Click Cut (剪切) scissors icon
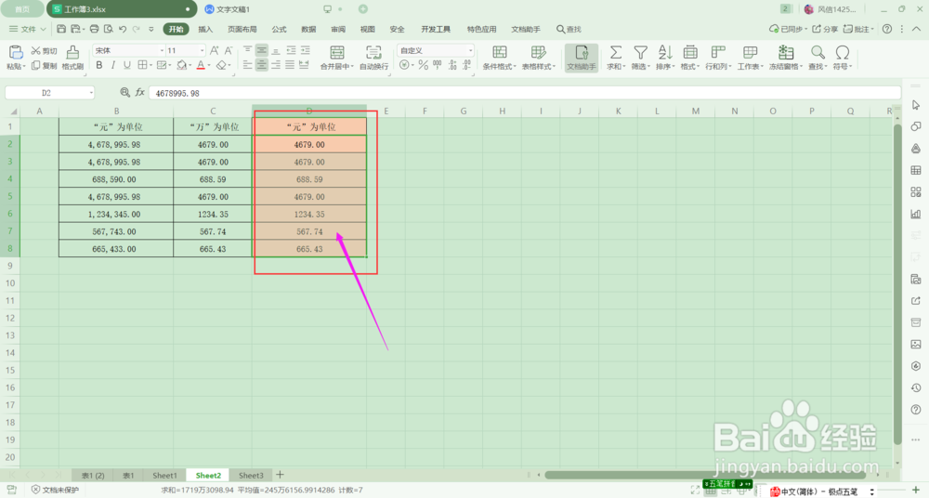The height and width of the screenshot is (498, 929). click(x=44, y=51)
